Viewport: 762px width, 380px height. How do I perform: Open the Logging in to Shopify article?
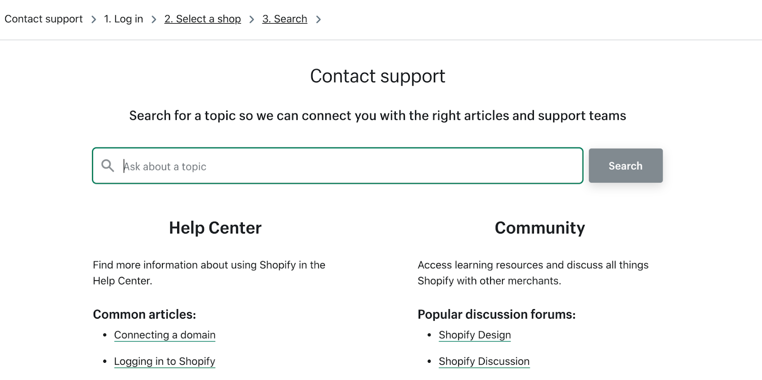[x=165, y=361]
